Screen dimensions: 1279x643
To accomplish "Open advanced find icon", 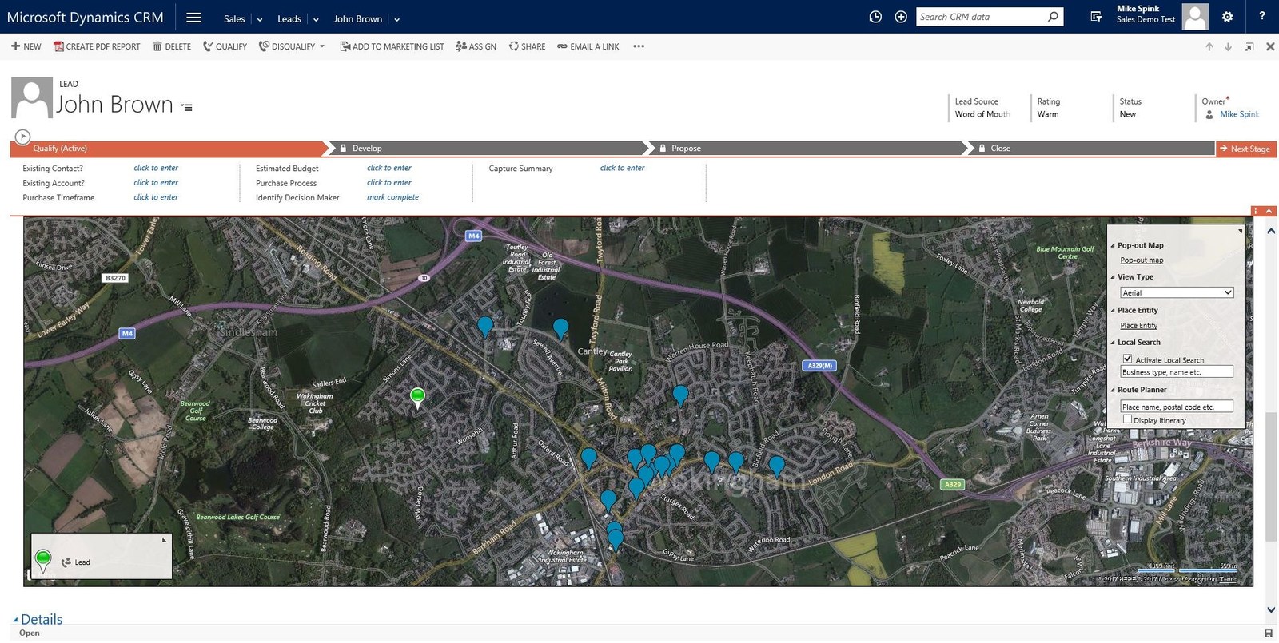I will tap(1096, 17).
